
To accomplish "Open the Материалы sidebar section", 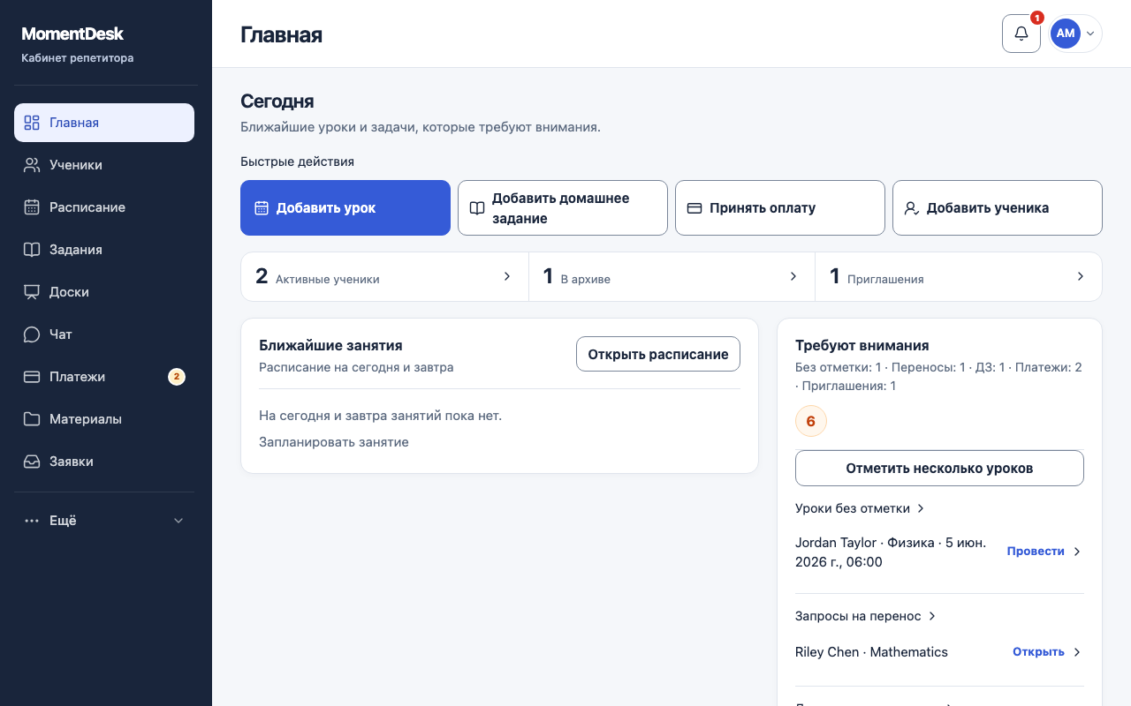I will click(x=104, y=419).
